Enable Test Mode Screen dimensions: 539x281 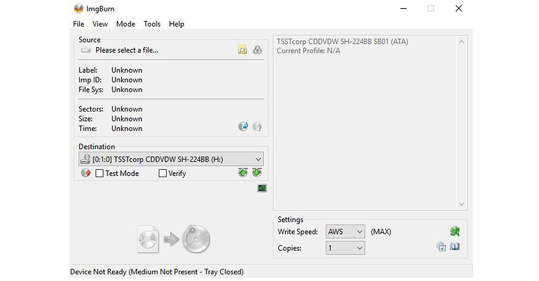coord(99,173)
